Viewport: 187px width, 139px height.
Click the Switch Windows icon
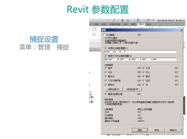[x=148, y=21]
